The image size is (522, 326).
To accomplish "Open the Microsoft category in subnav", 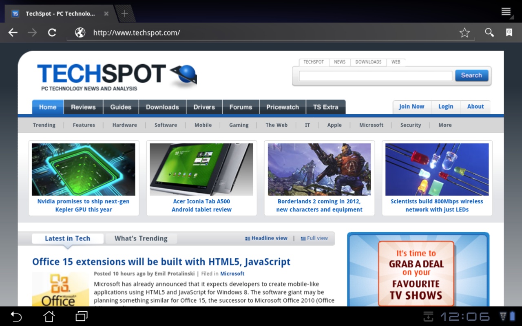I will [371, 125].
